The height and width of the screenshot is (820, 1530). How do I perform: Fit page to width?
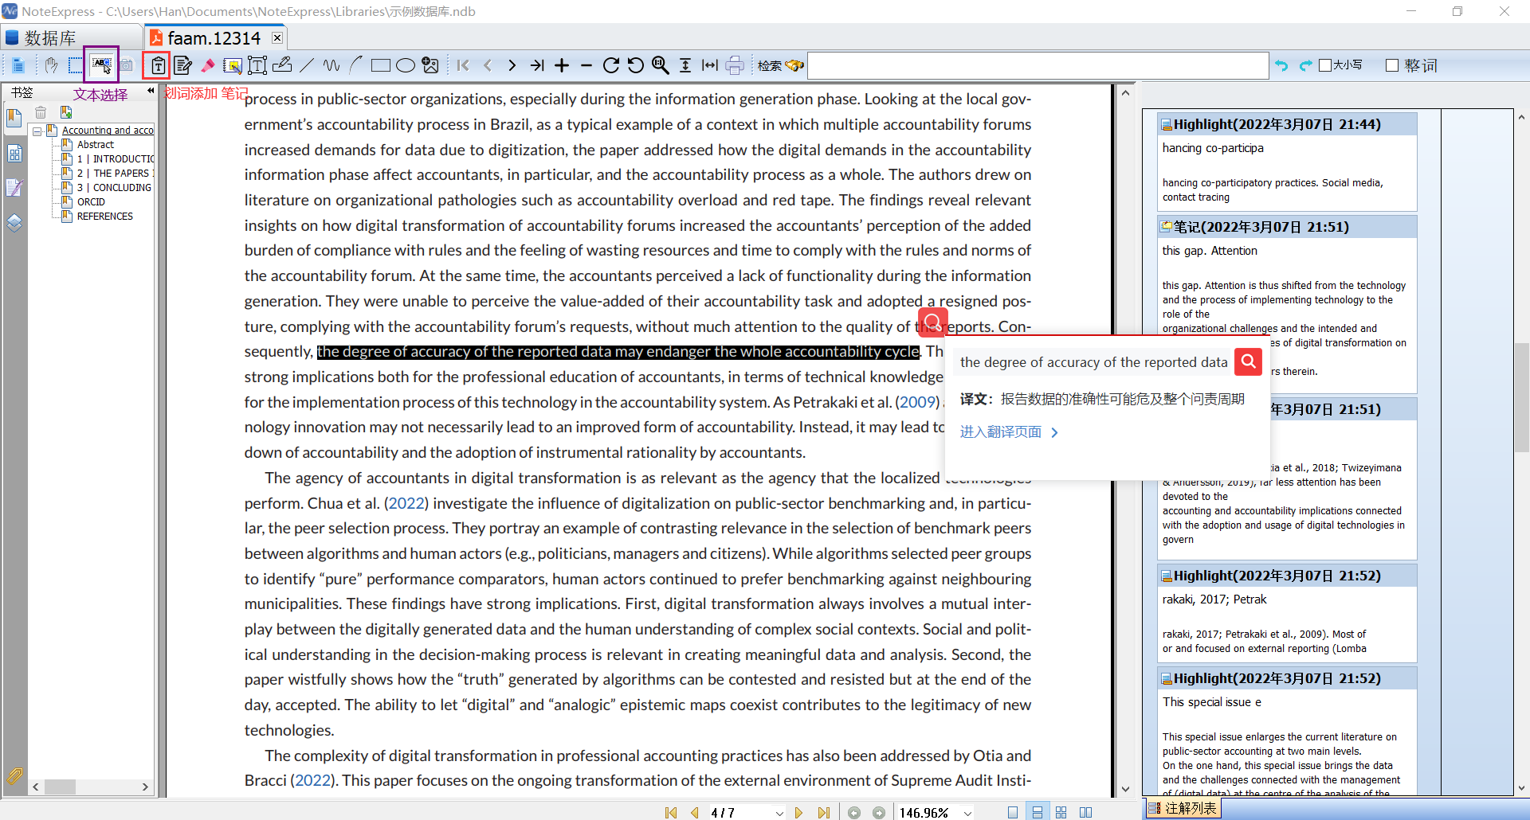click(x=710, y=65)
